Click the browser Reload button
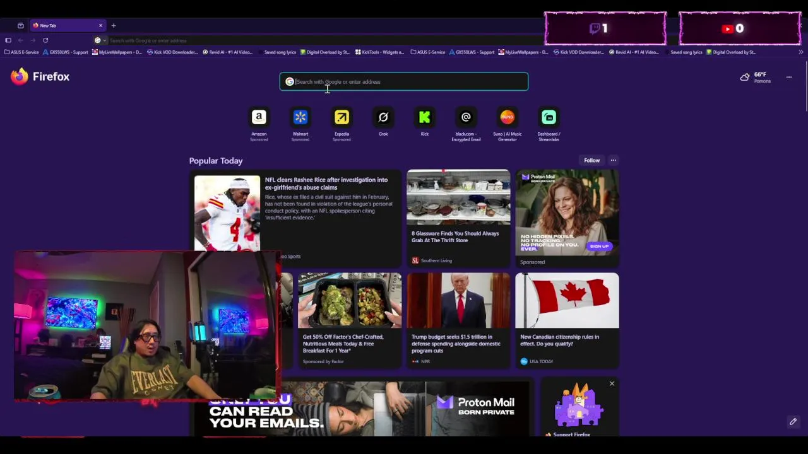This screenshot has width=808, height=454. pyautogui.click(x=45, y=40)
